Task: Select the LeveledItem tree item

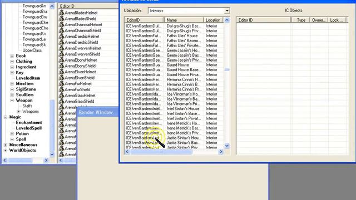Action: click(x=28, y=78)
